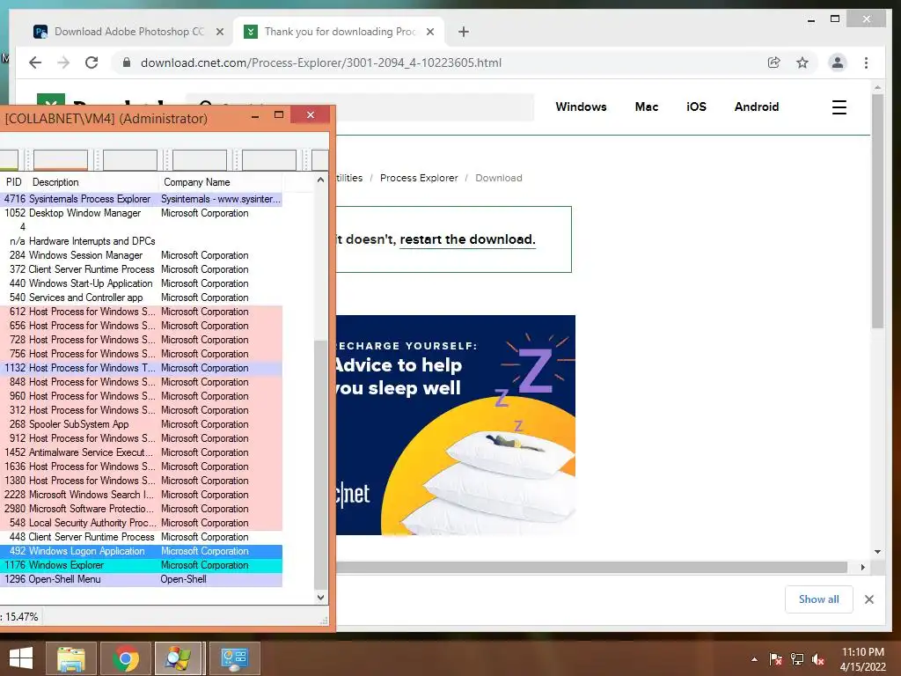
Task: Click the webpage vertical scrollbar thumb
Action: pyautogui.click(x=877, y=211)
